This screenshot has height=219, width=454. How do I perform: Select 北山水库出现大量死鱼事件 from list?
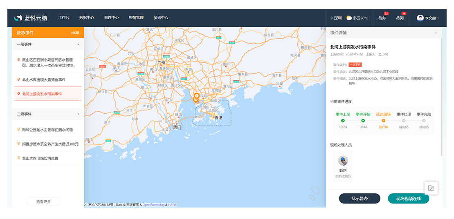coord(44,80)
